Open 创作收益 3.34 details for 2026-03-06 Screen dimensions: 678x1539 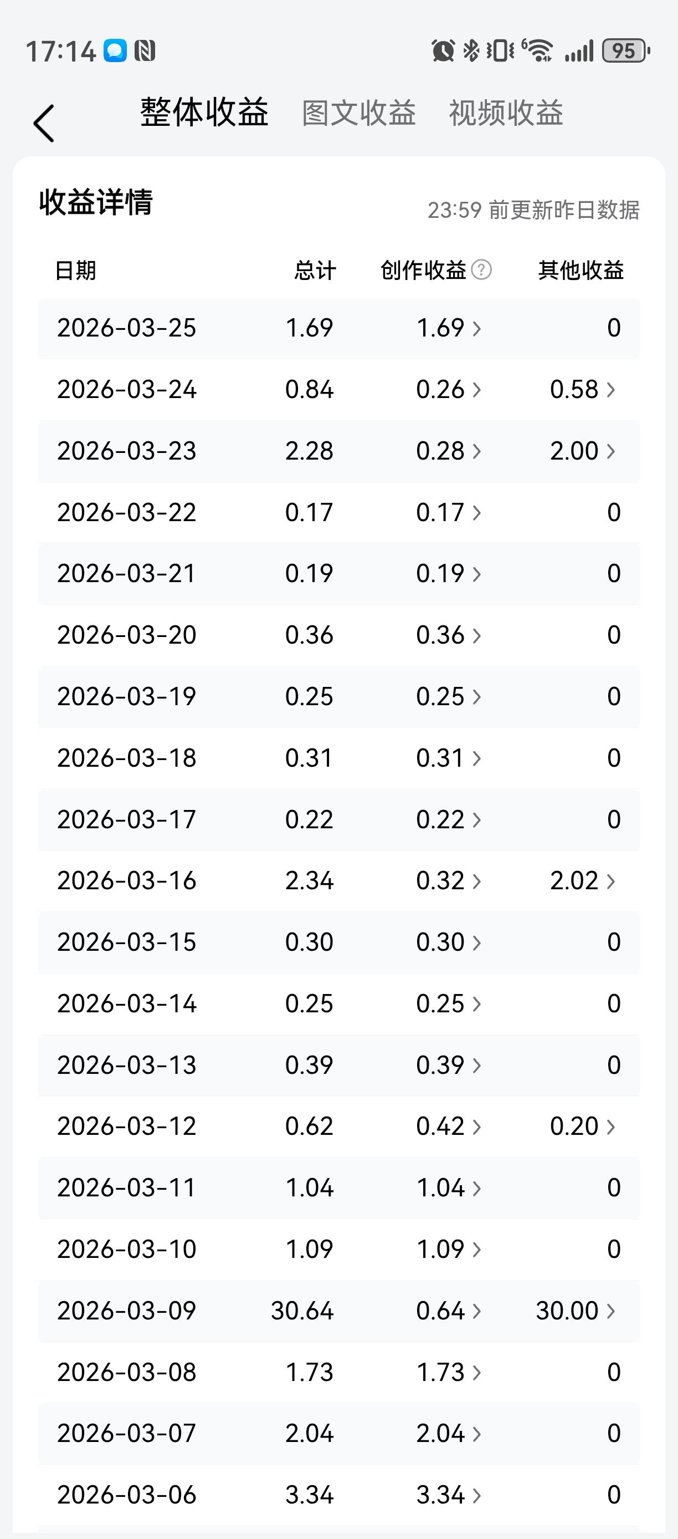coord(449,1495)
